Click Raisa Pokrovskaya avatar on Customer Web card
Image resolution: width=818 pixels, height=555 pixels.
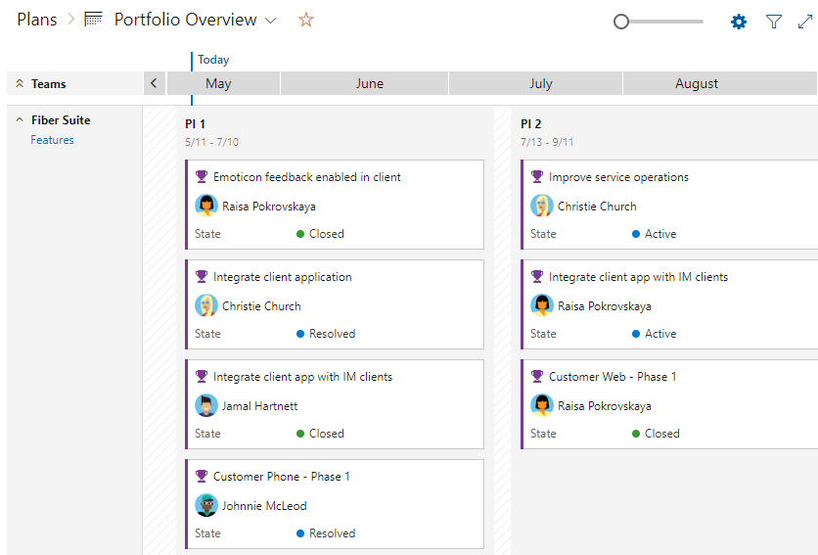pyautogui.click(x=541, y=405)
